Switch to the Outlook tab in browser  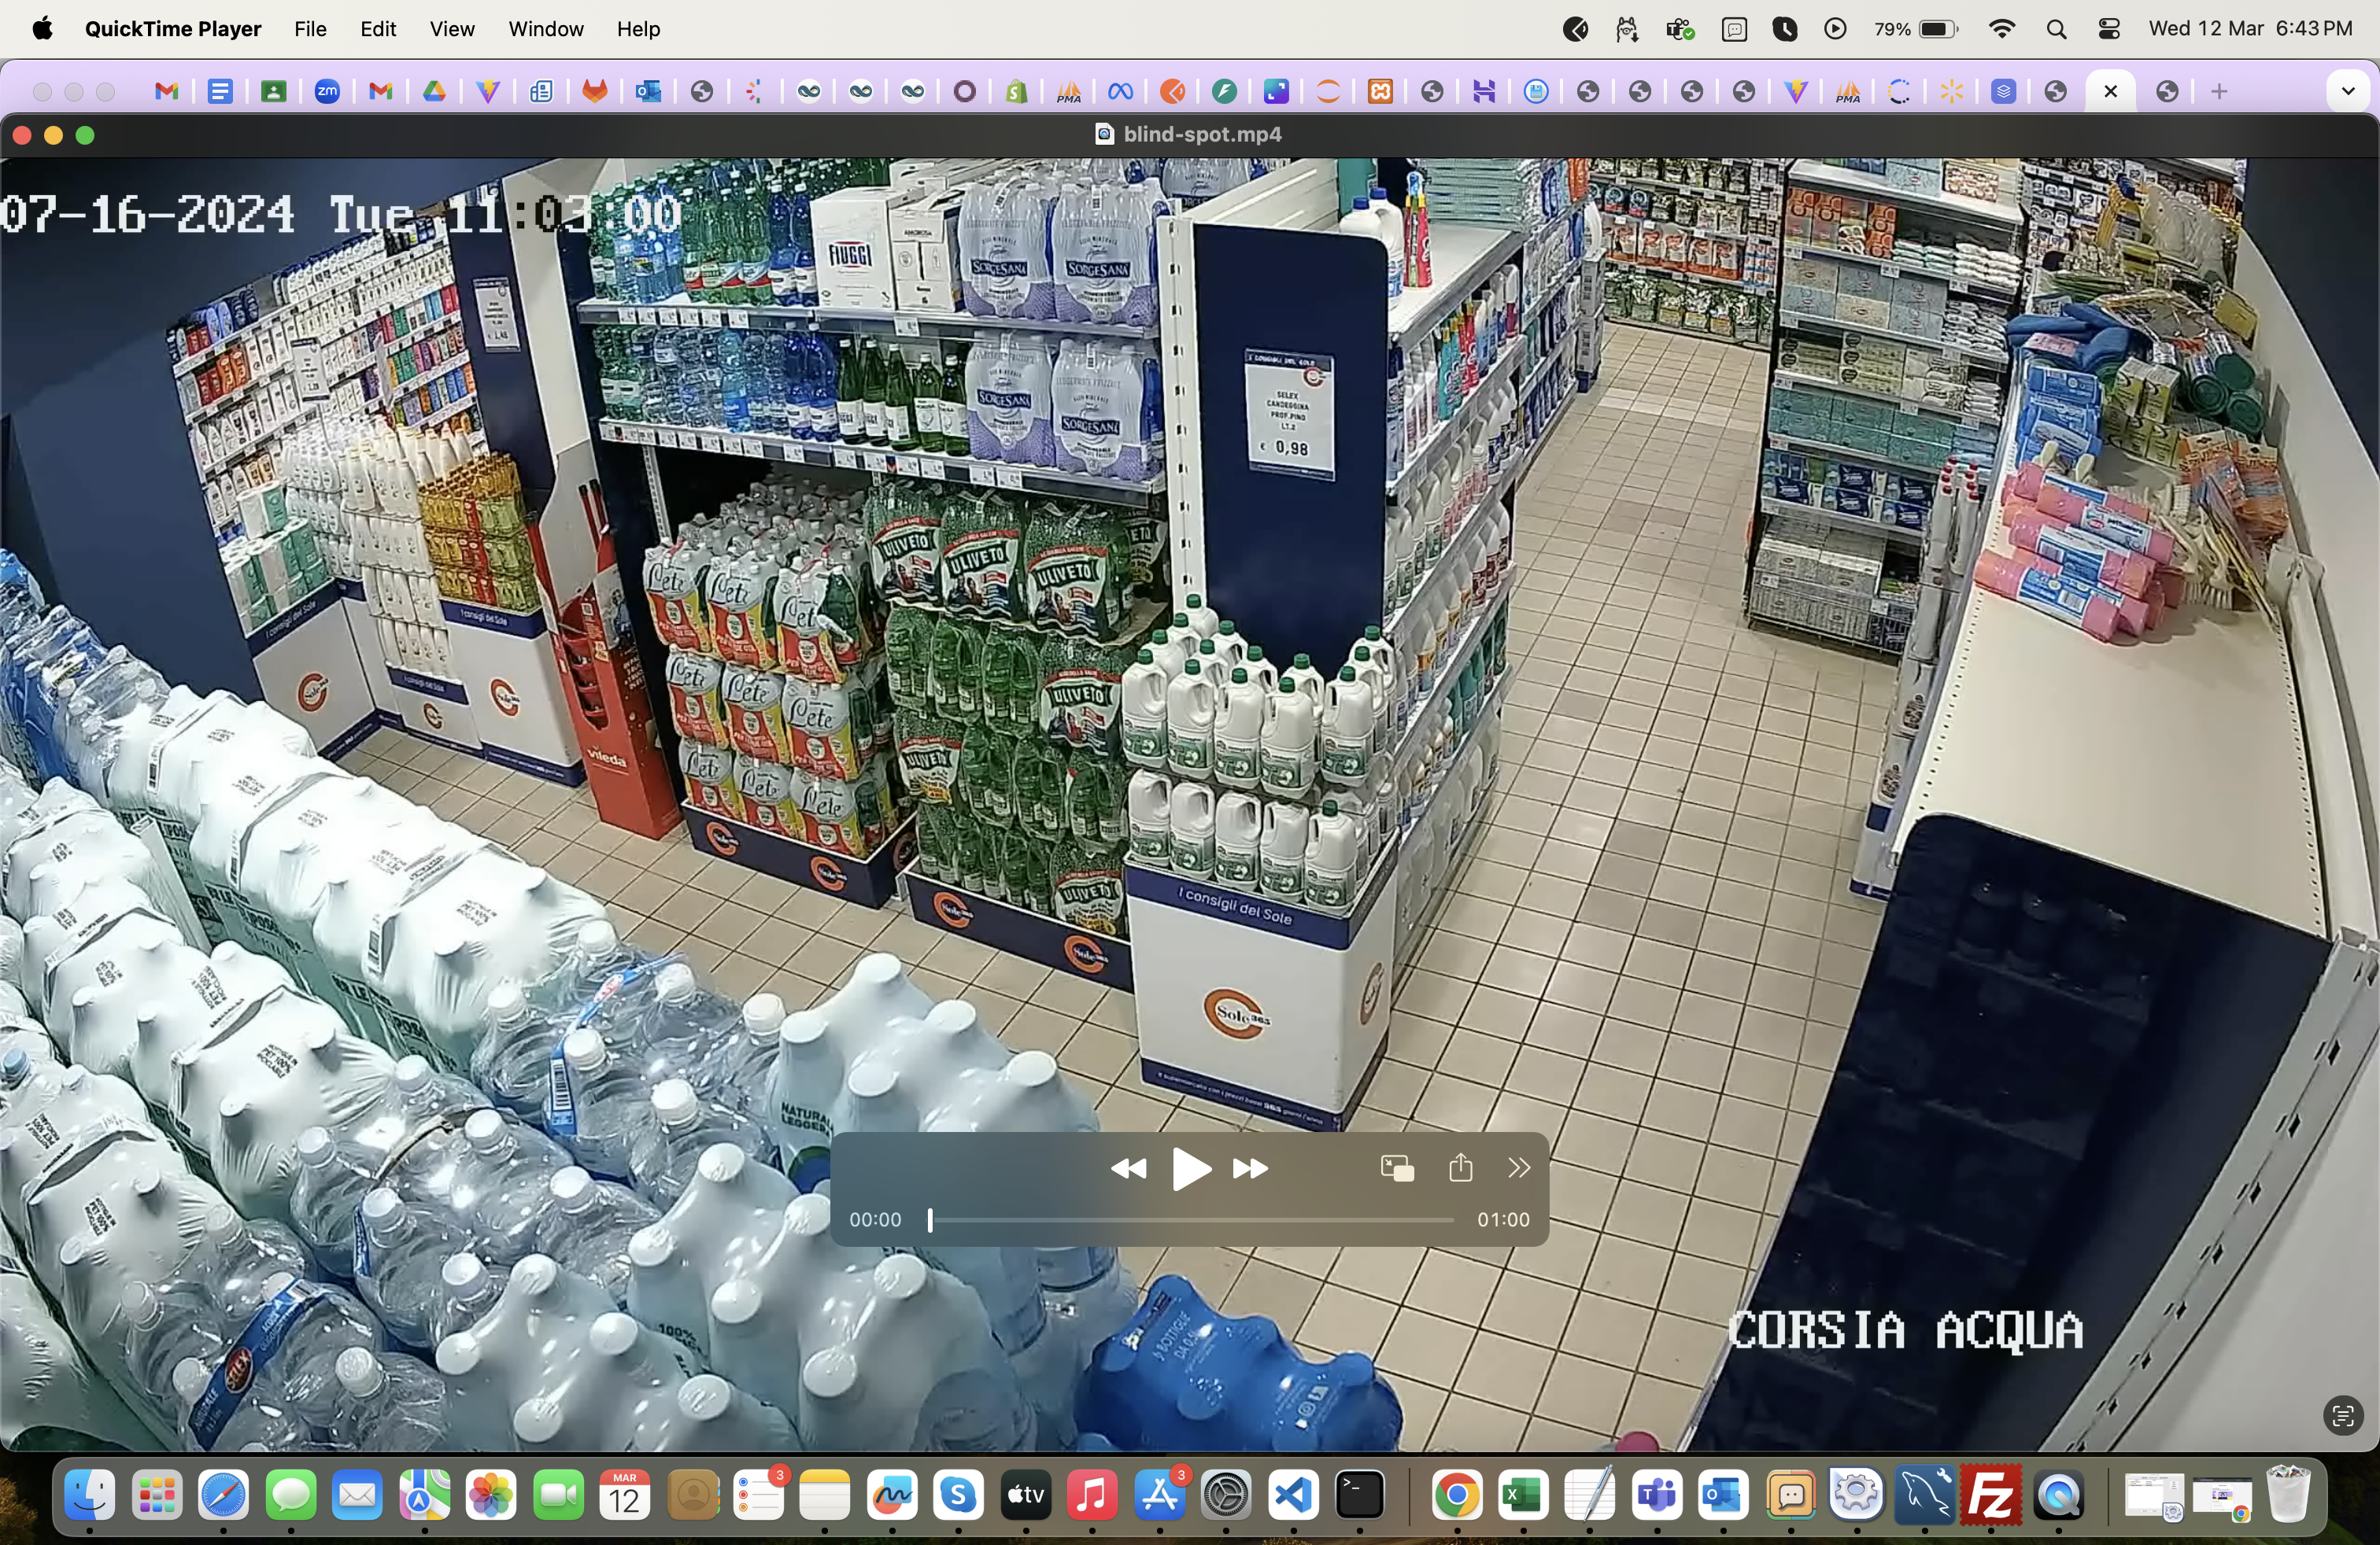click(648, 92)
